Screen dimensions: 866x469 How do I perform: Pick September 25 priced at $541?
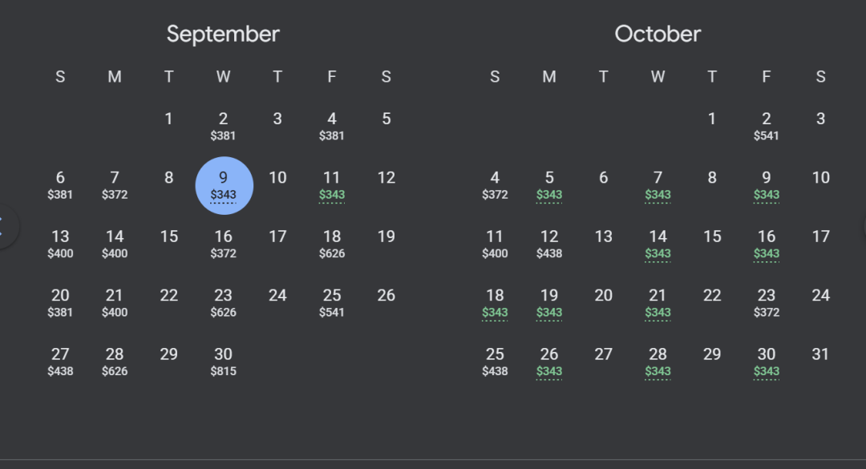tap(332, 303)
